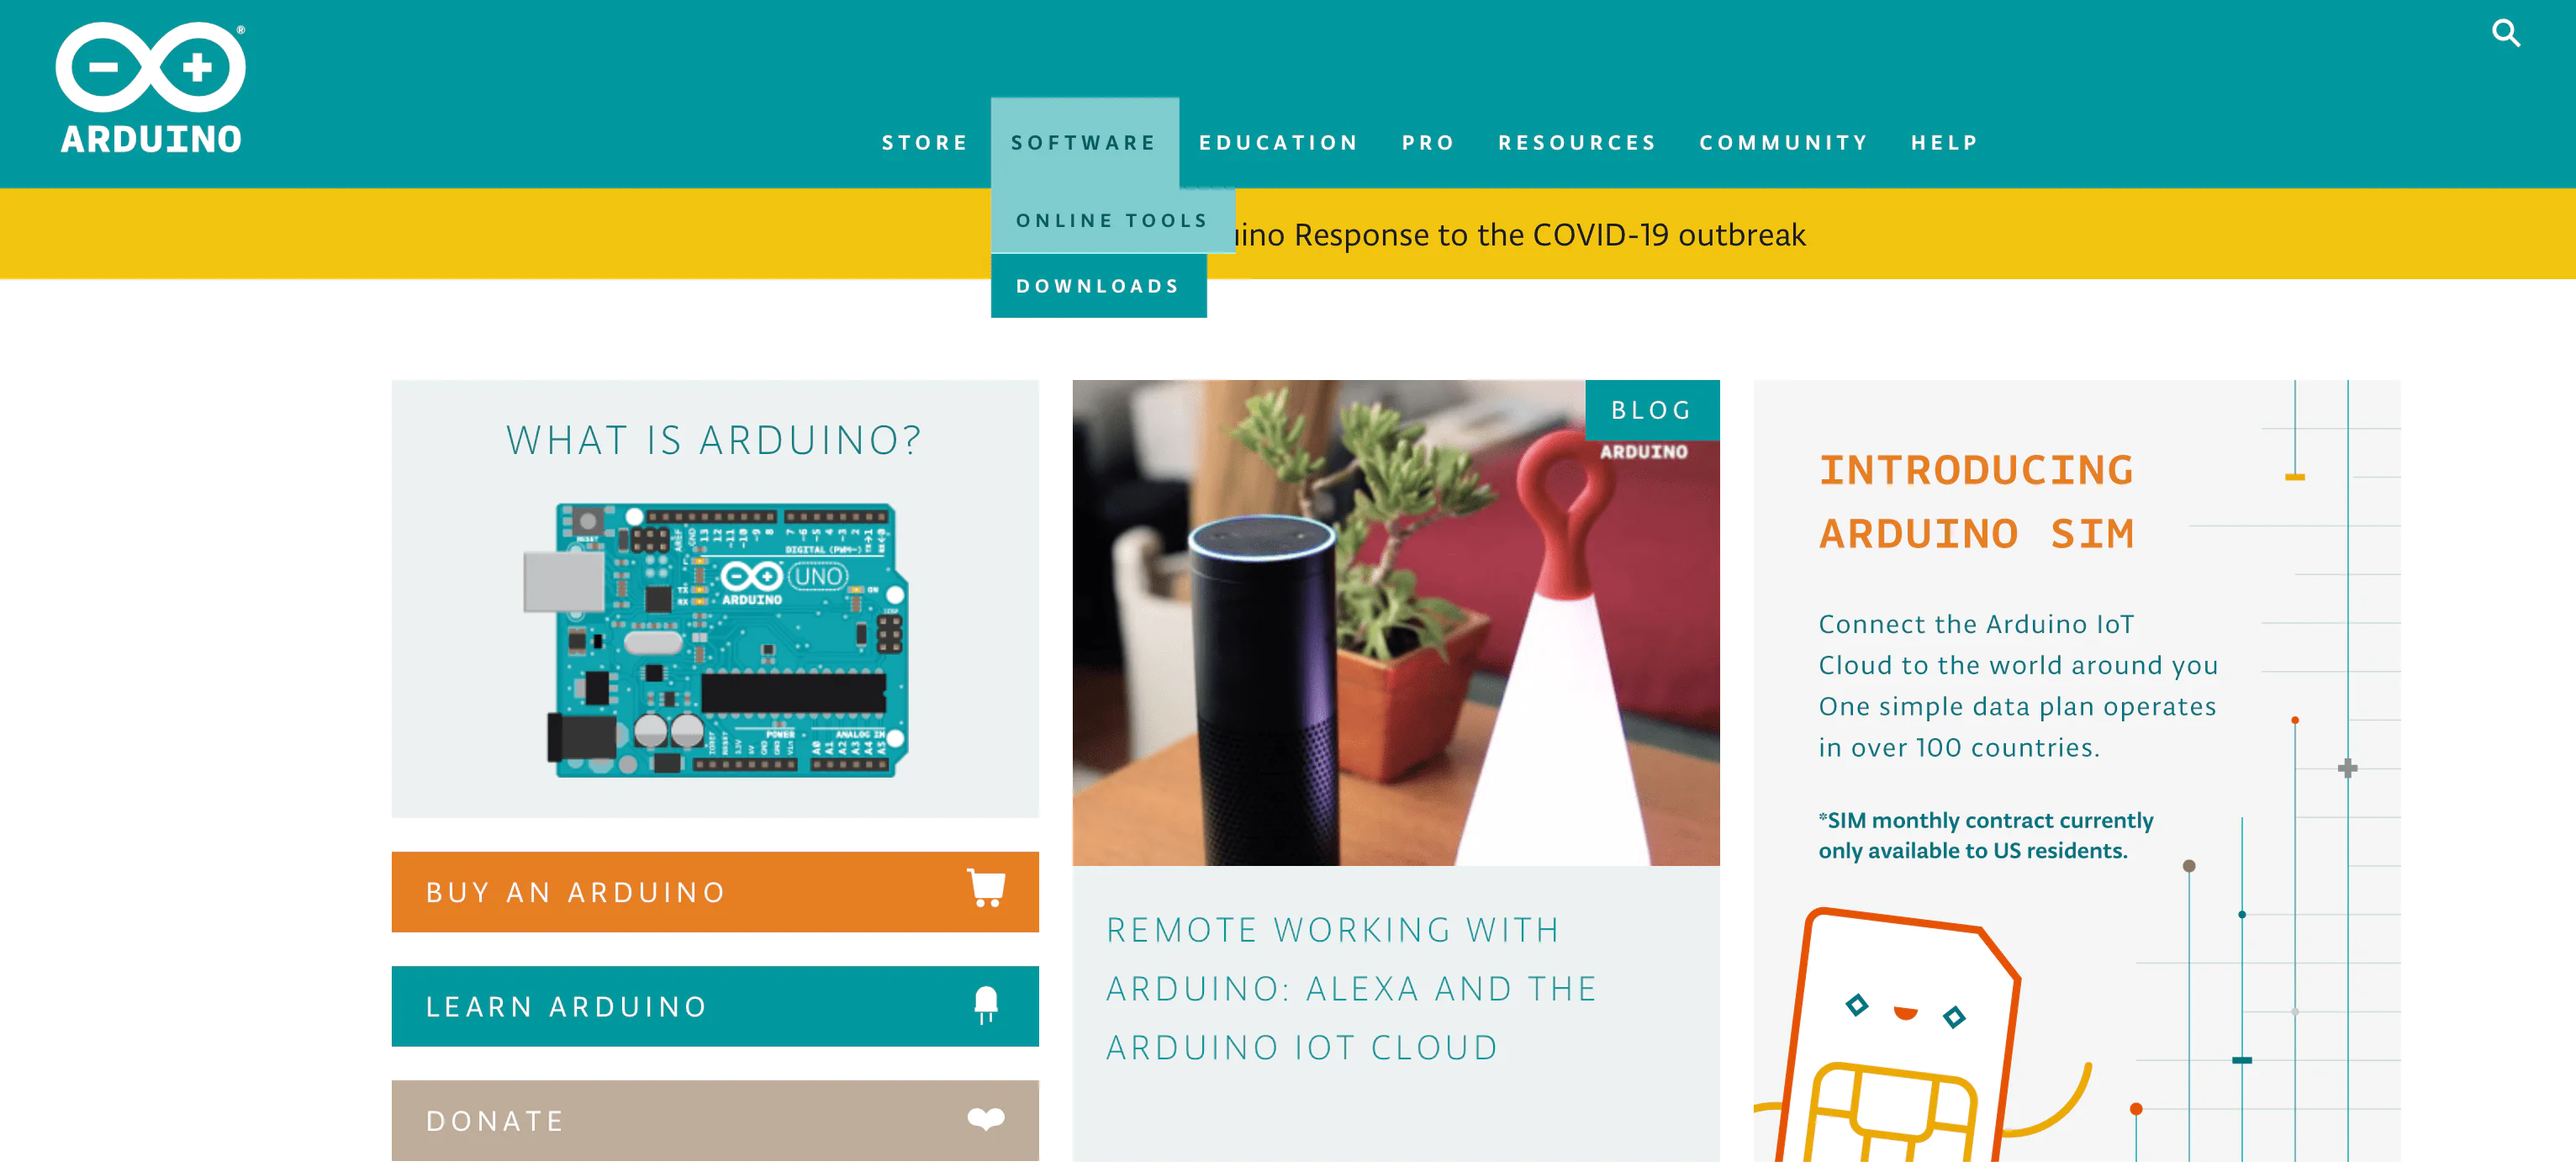Open the Remote Working with Arduino article
2576x1172 pixels.
[1352, 989]
